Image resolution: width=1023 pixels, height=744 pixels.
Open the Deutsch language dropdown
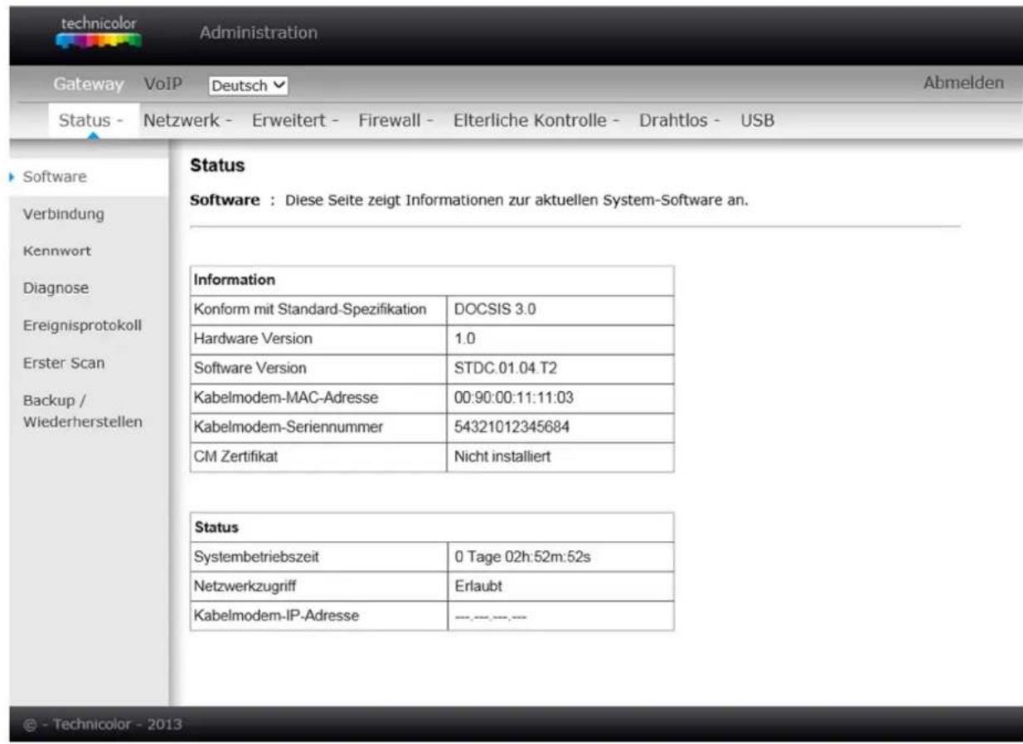[x=248, y=85]
